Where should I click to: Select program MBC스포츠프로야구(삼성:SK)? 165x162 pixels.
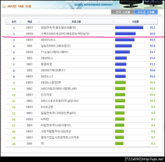[x=60, y=101]
